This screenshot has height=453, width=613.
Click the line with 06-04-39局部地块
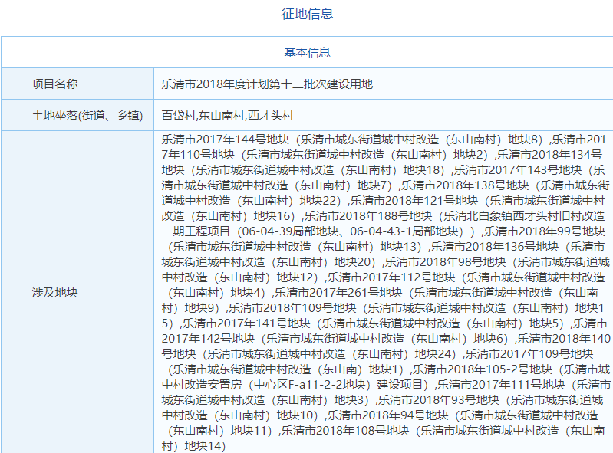pos(383,231)
